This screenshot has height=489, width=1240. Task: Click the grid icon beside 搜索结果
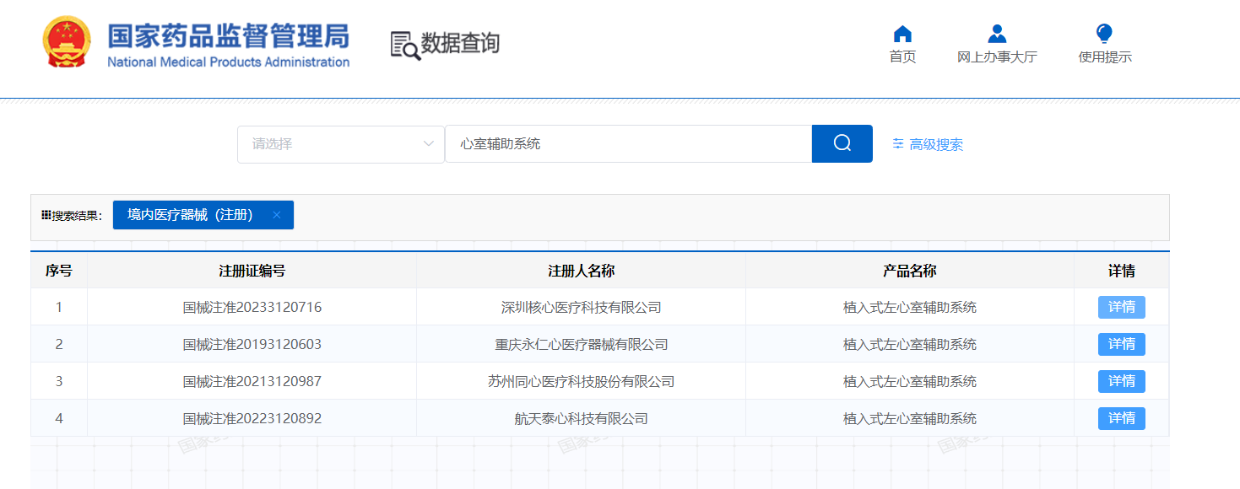tap(46, 215)
